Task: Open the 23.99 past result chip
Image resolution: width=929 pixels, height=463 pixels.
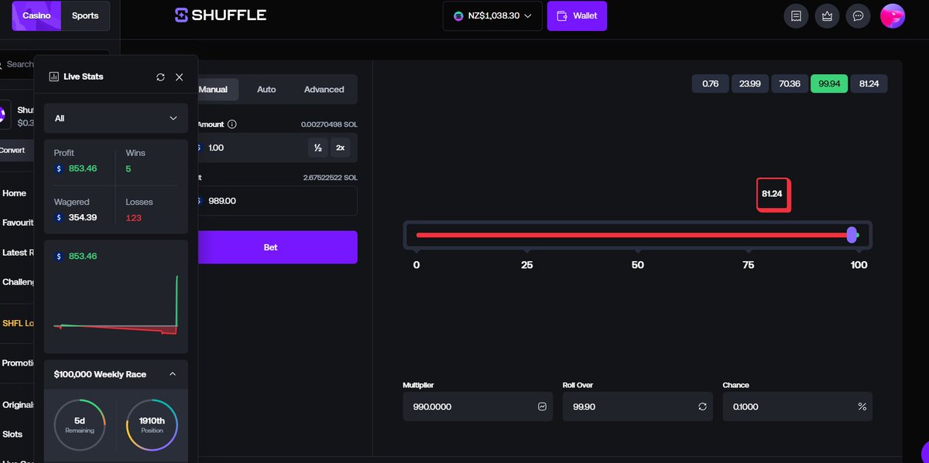Action: [x=749, y=83]
